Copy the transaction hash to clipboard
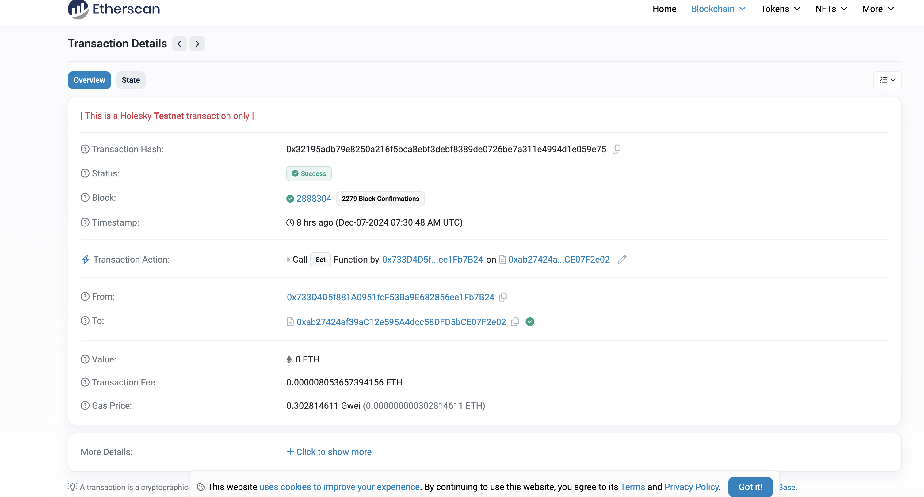The image size is (924, 497). [616, 149]
